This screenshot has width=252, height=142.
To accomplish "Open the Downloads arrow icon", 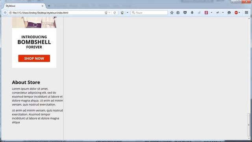I will (x=192, y=13).
